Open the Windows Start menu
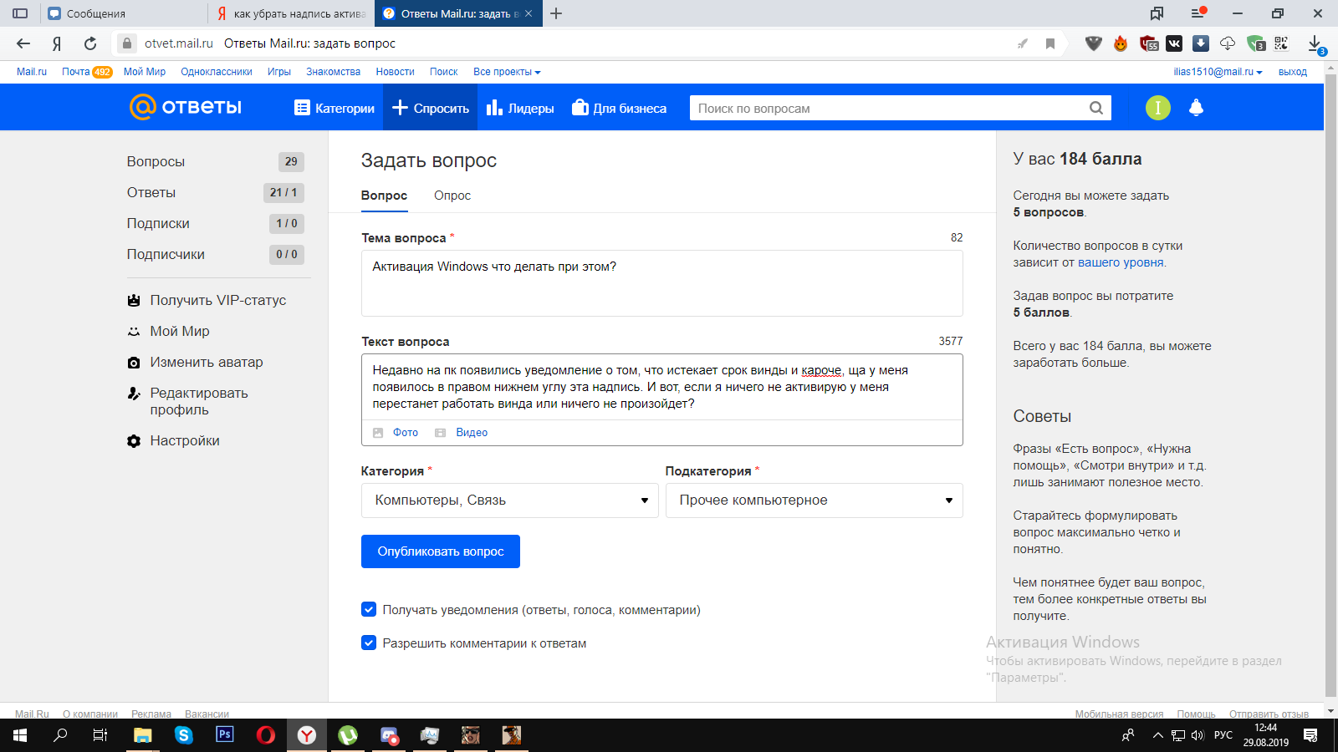 (20, 735)
